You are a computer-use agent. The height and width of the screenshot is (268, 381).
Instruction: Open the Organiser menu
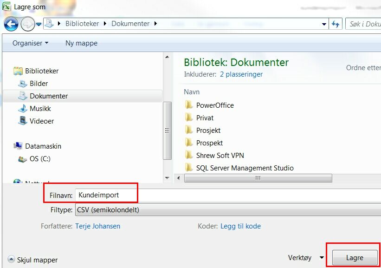tap(29, 43)
